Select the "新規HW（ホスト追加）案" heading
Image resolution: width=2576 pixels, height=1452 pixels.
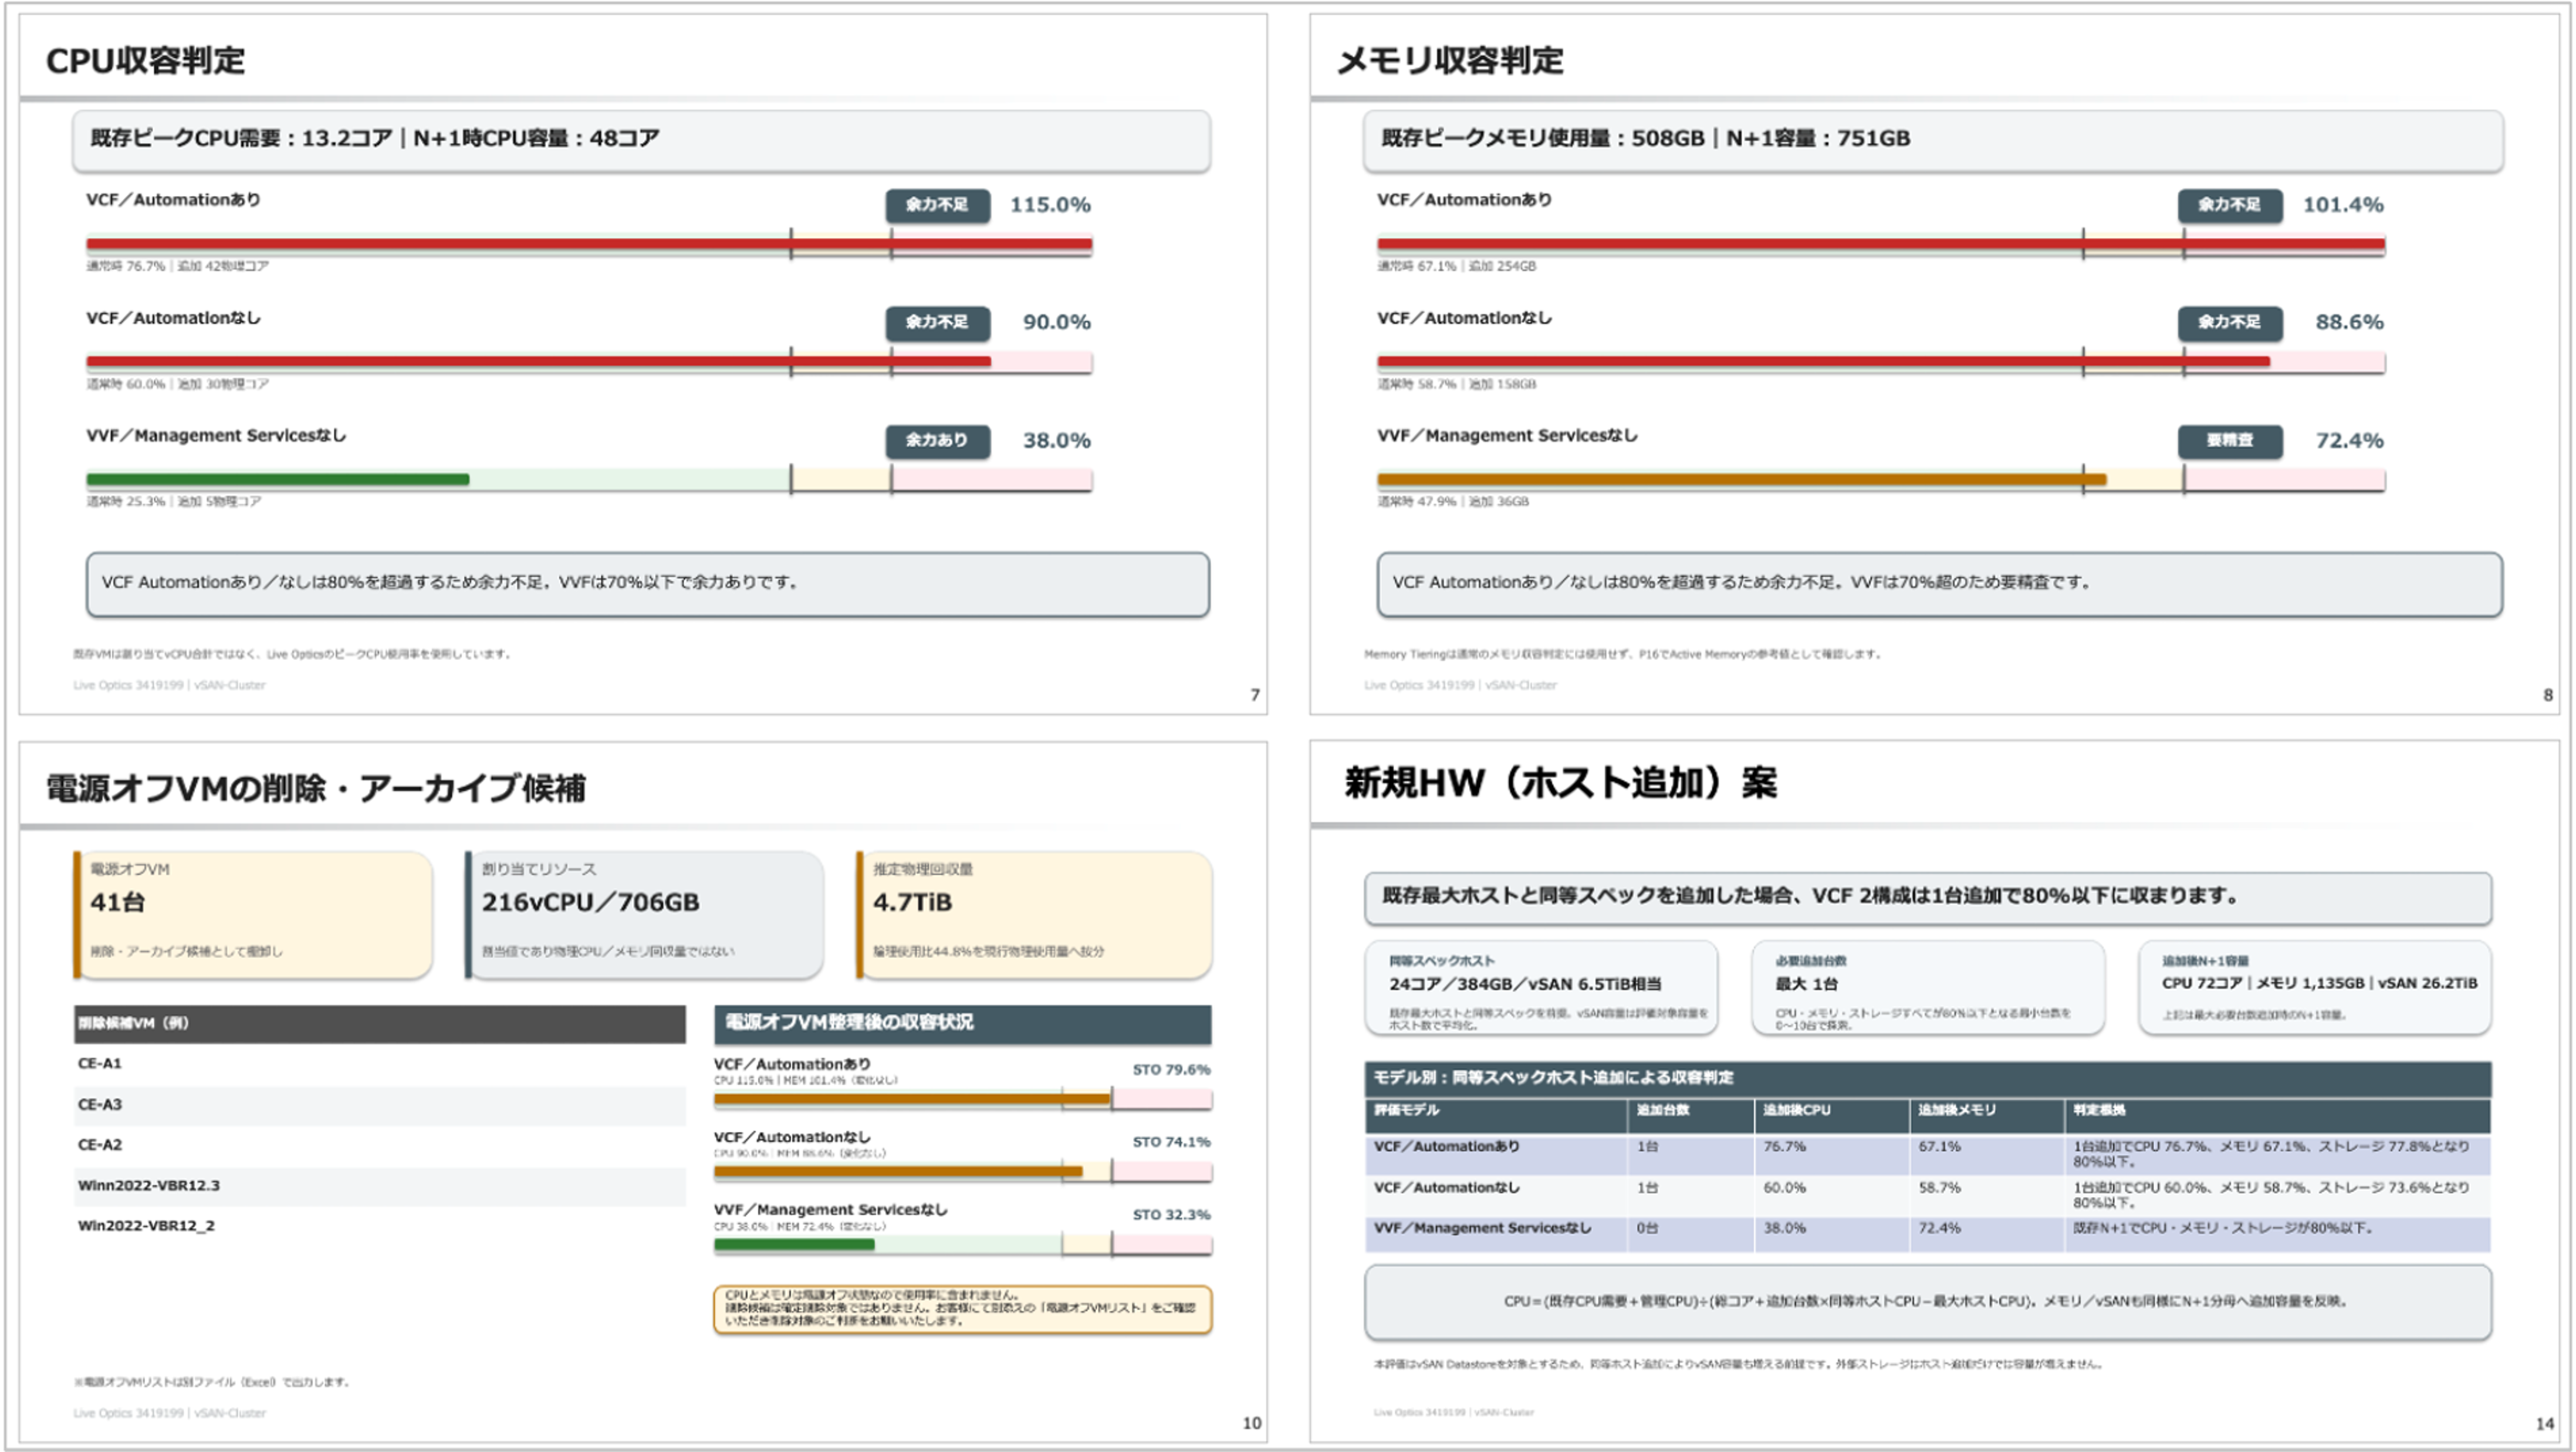[x=1560, y=782]
